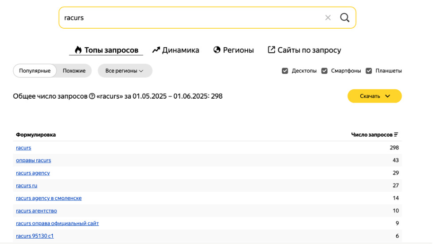Open the оправы racurs query link
433x244 pixels.
click(x=33, y=160)
